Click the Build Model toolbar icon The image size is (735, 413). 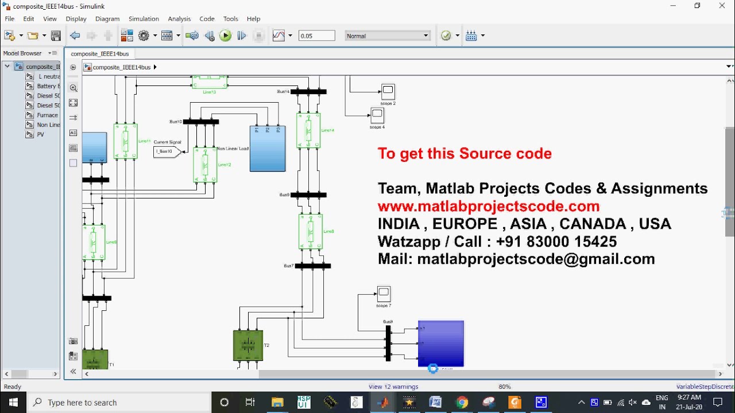tap(471, 36)
